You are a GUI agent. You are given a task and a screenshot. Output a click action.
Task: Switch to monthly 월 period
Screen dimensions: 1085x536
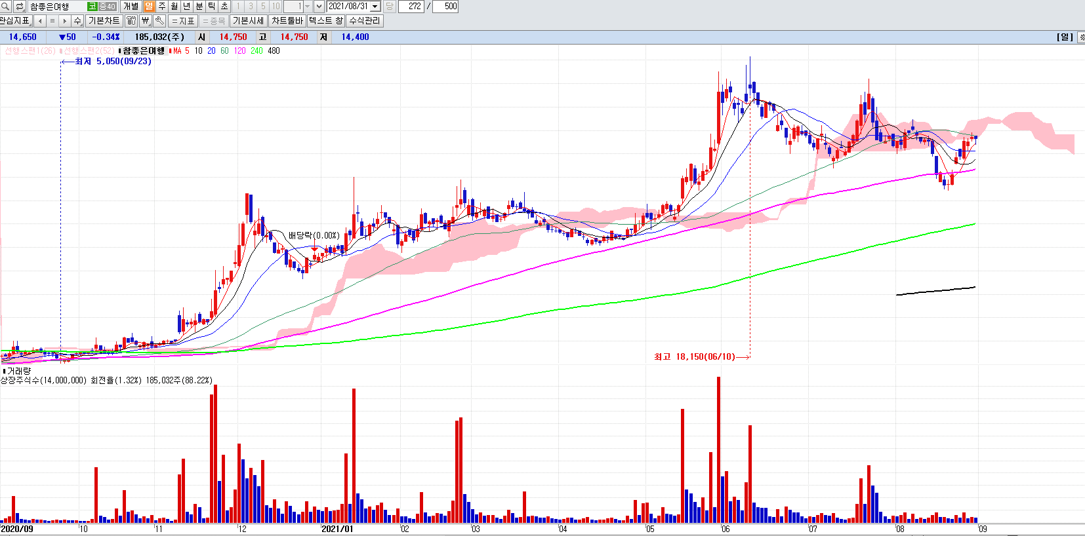174,6
